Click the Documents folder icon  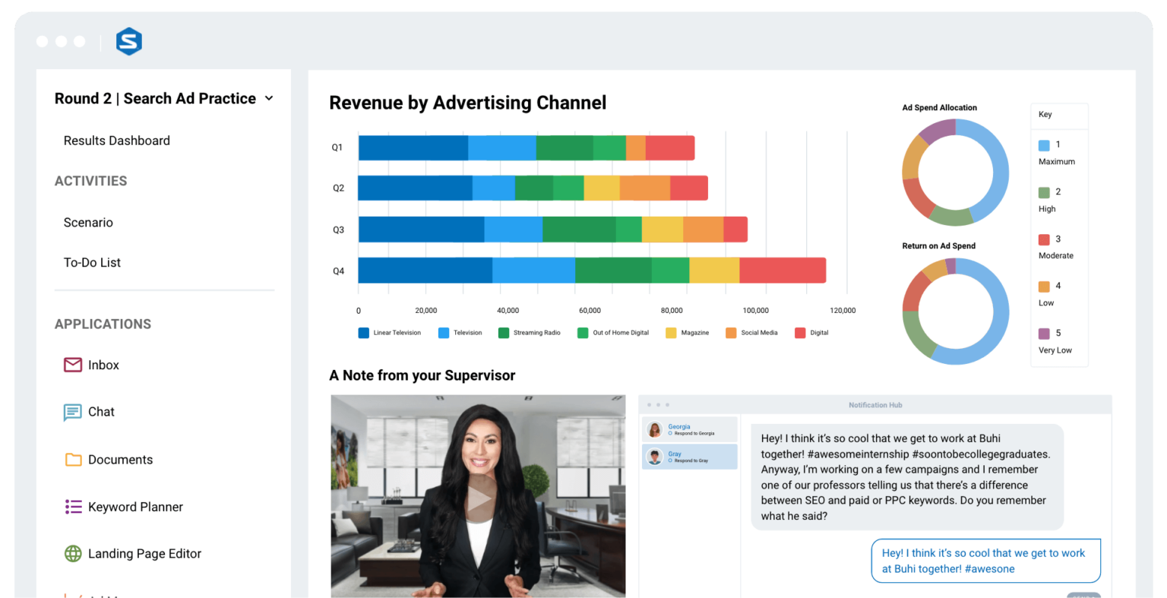point(73,460)
